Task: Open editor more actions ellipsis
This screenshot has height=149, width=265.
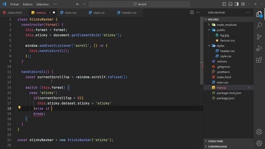Action: pos(198,12)
